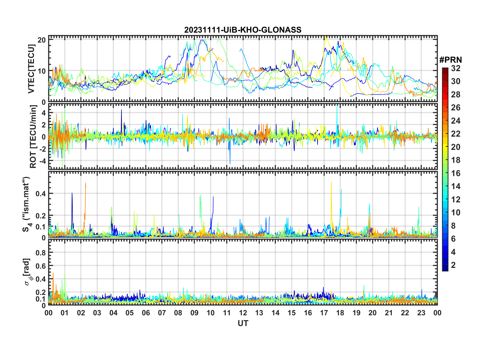Click x-axis tick label "06"
The height and width of the screenshot is (339, 486).
pyautogui.click(x=146, y=313)
